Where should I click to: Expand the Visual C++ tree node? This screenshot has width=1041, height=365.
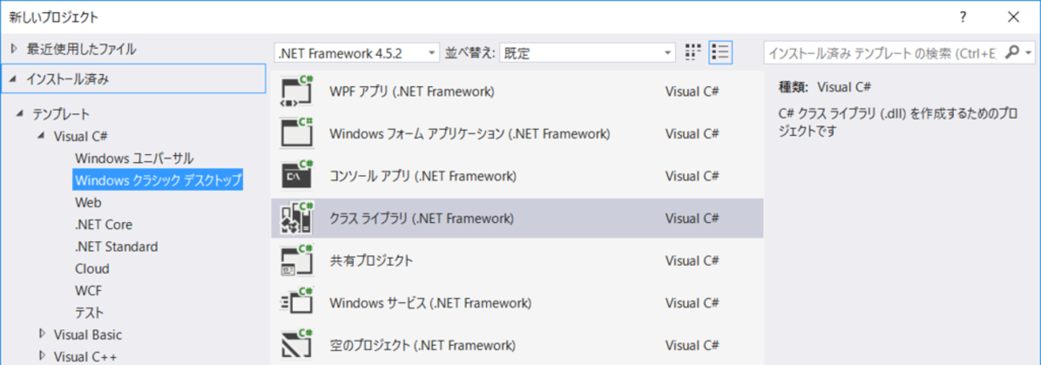pos(42,356)
